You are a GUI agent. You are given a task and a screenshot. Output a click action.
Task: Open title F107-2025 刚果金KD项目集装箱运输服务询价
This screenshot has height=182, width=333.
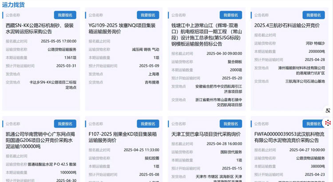123,137
